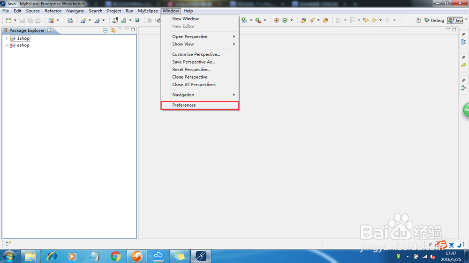Viewport: 469px width, 263px height.
Task: Open the Package Explorer view menu triangle
Action: coord(120,29)
